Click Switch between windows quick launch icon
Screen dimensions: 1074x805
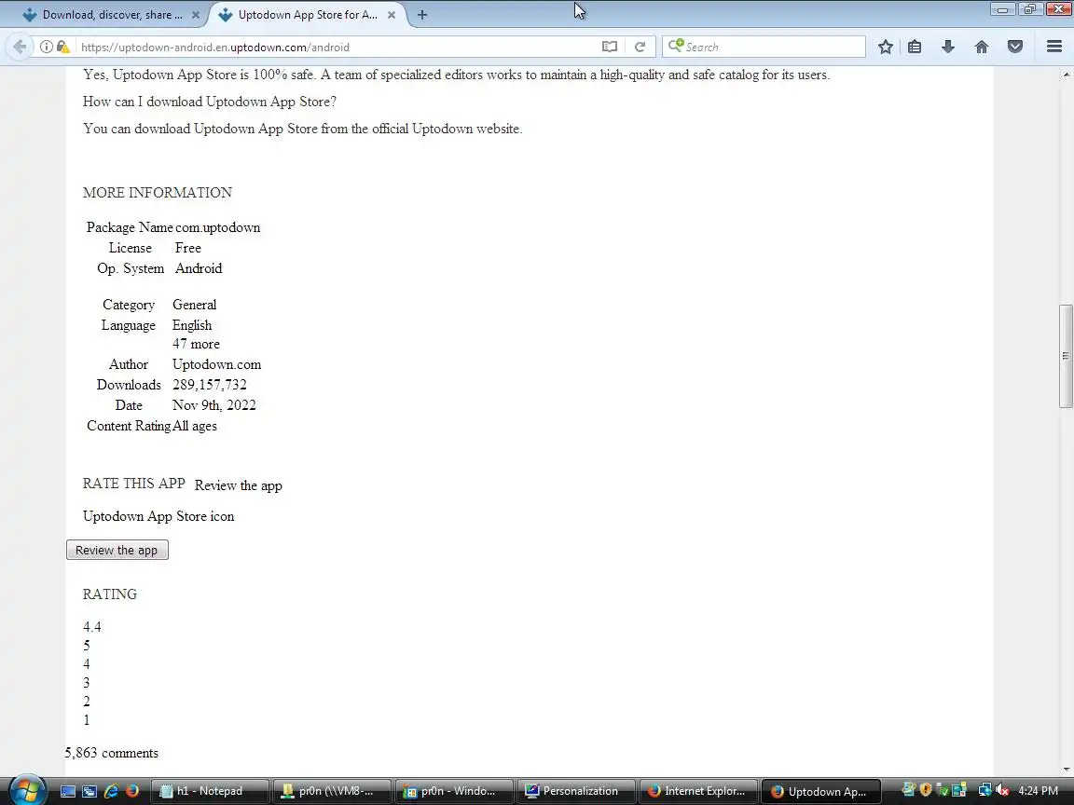[89, 791]
